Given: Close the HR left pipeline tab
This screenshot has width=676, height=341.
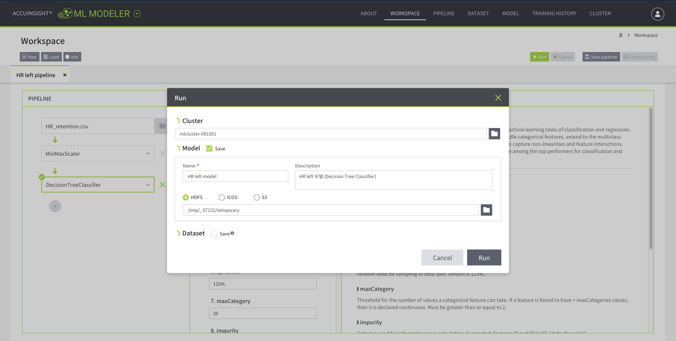Looking at the screenshot, I should 65,75.
